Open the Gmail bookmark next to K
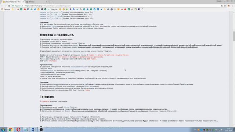The image size is (235, 132). click(x=18, y=9)
